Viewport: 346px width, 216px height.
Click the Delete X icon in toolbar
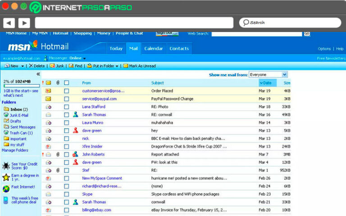31,66
